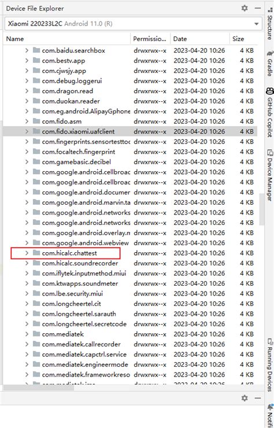Open Device File Explorer settings gear
The height and width of the screenshot is (428, 274).
(245, 8)
